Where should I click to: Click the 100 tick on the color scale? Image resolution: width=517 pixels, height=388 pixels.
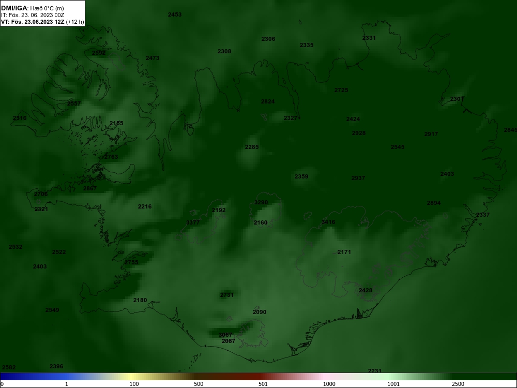click(134, 384)
